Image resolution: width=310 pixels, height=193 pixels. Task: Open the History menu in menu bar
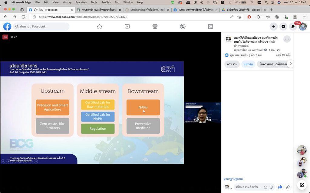(x=67, y=2)
